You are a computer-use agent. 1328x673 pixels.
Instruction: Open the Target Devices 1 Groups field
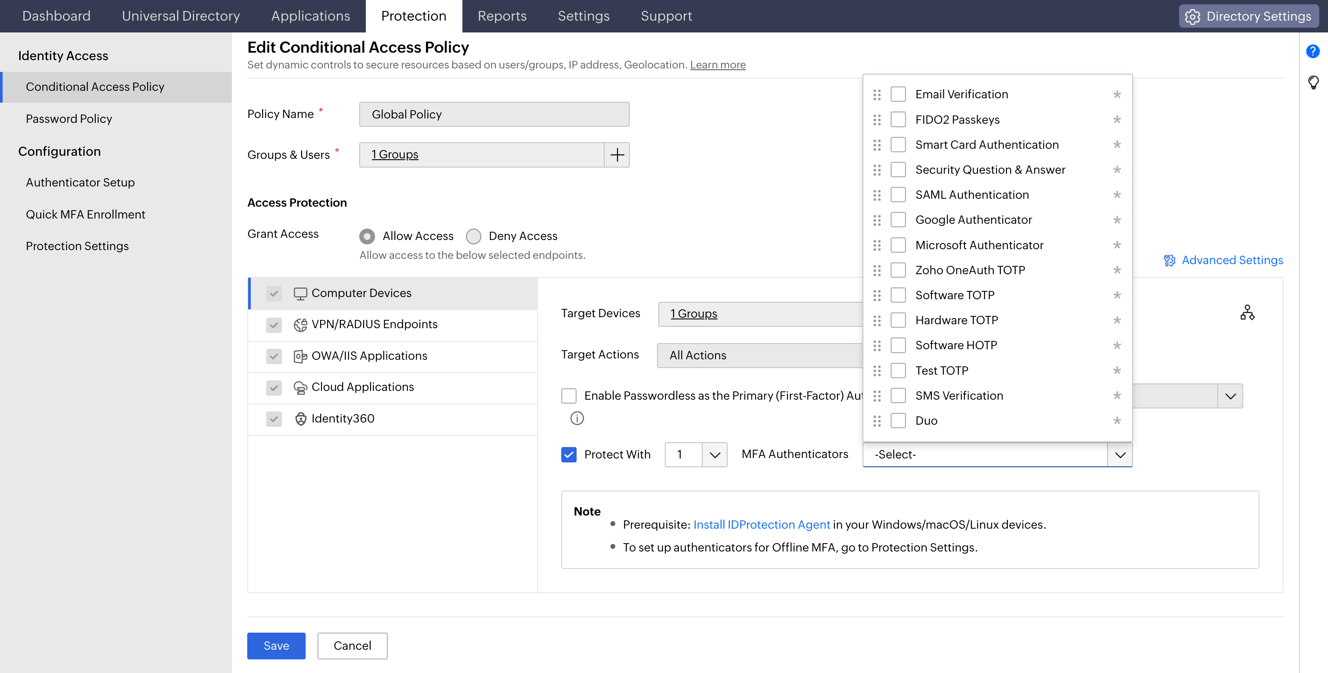click(760, 314)
